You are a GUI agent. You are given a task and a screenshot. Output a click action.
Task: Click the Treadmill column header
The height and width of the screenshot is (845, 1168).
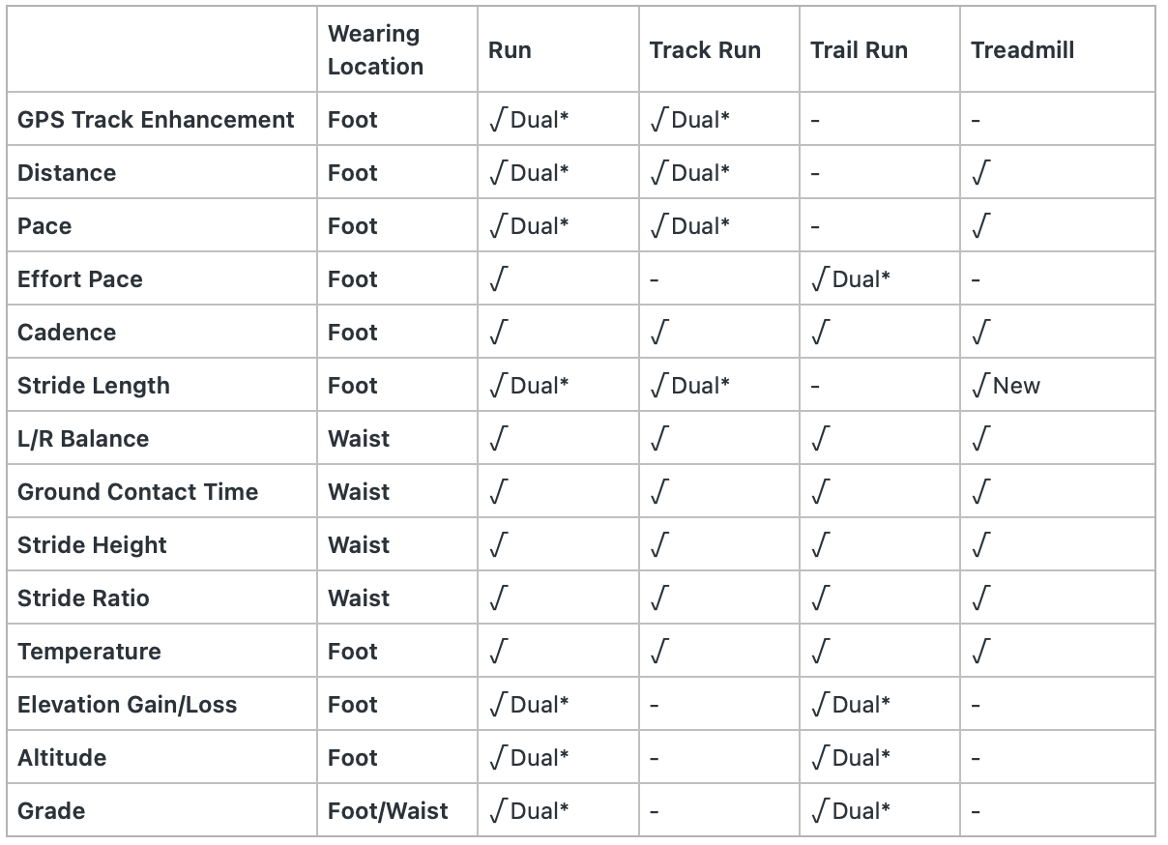[1022, 50]
